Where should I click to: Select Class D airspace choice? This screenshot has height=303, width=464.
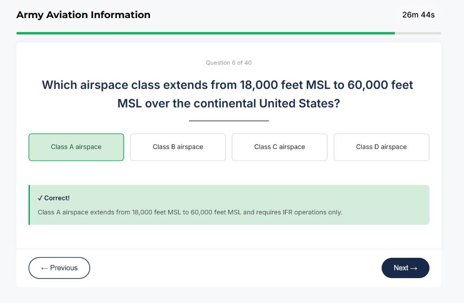pos(381,147)
